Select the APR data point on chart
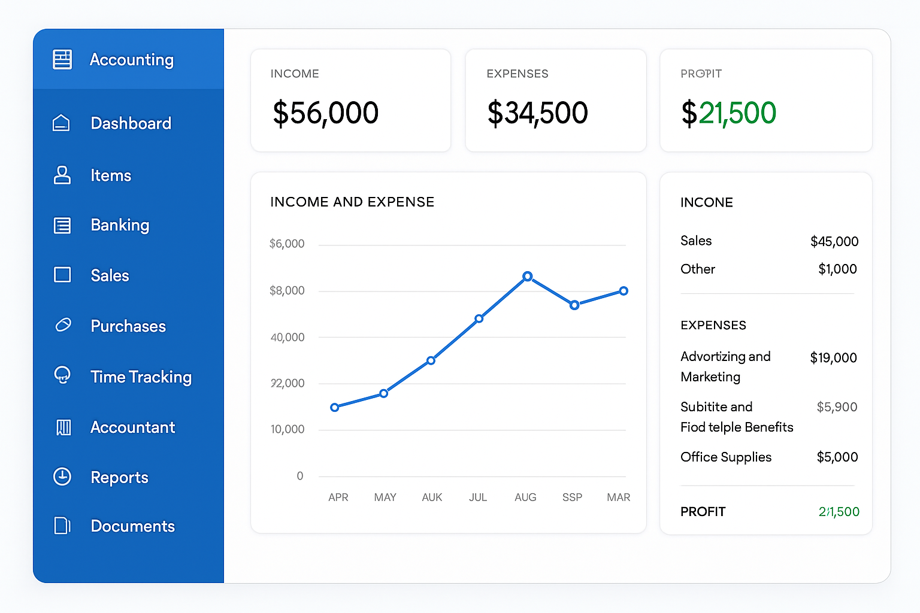Screen dimensions: 920x613 (335, 407)
